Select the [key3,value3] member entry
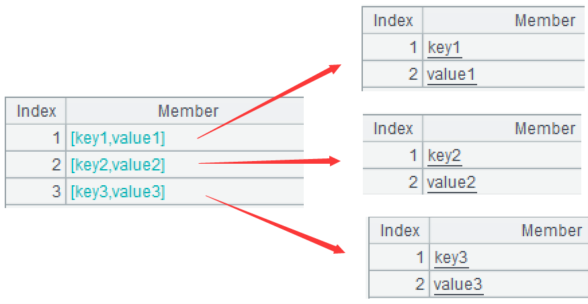The width and height of the screenshot is (588, 304). [118, 192]
